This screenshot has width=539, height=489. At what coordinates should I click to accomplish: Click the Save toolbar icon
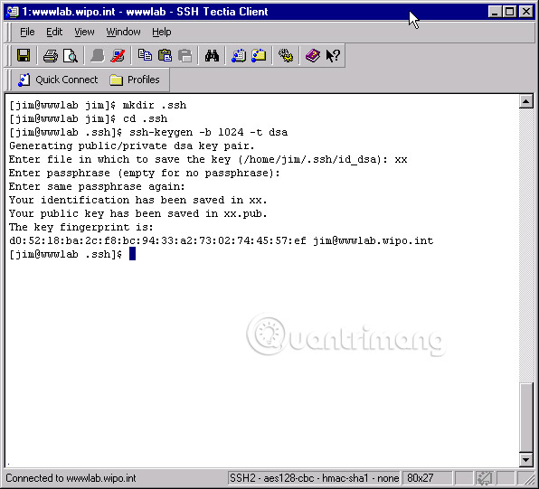(x=24, y=55)
